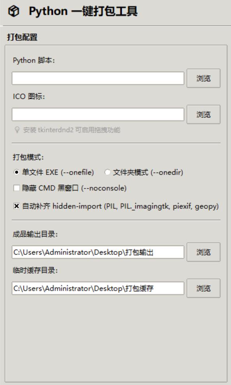Screen dimensions: 231x385
Task: Focus the Python 脚本 path field
Action: (98, 78)
